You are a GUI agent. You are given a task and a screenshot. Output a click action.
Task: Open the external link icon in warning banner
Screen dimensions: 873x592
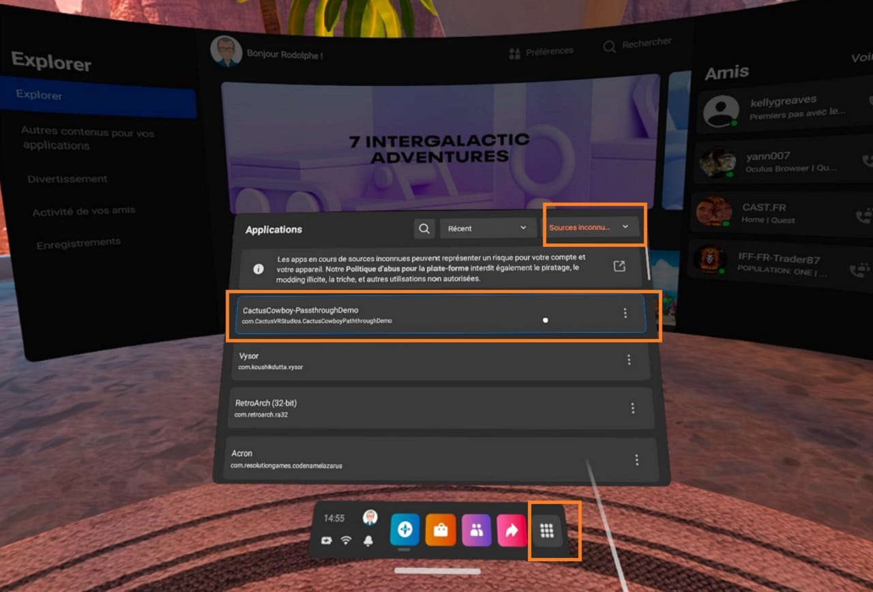click(619, 267)
